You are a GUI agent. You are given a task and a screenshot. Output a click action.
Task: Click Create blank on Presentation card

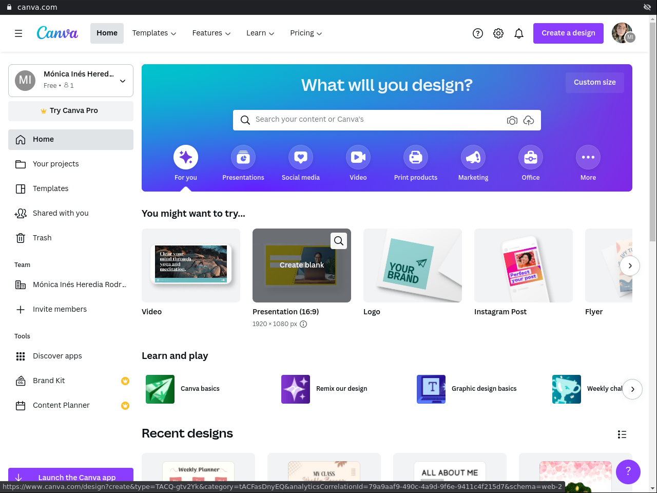tap(302, 266)
